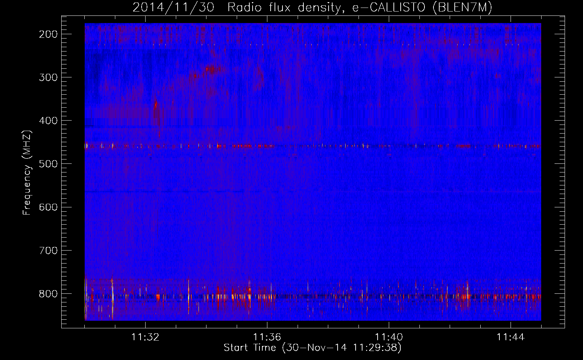Click the 500 frequency tick label
The height and width of the screenshot is (360, 583).
pos(48,164)
